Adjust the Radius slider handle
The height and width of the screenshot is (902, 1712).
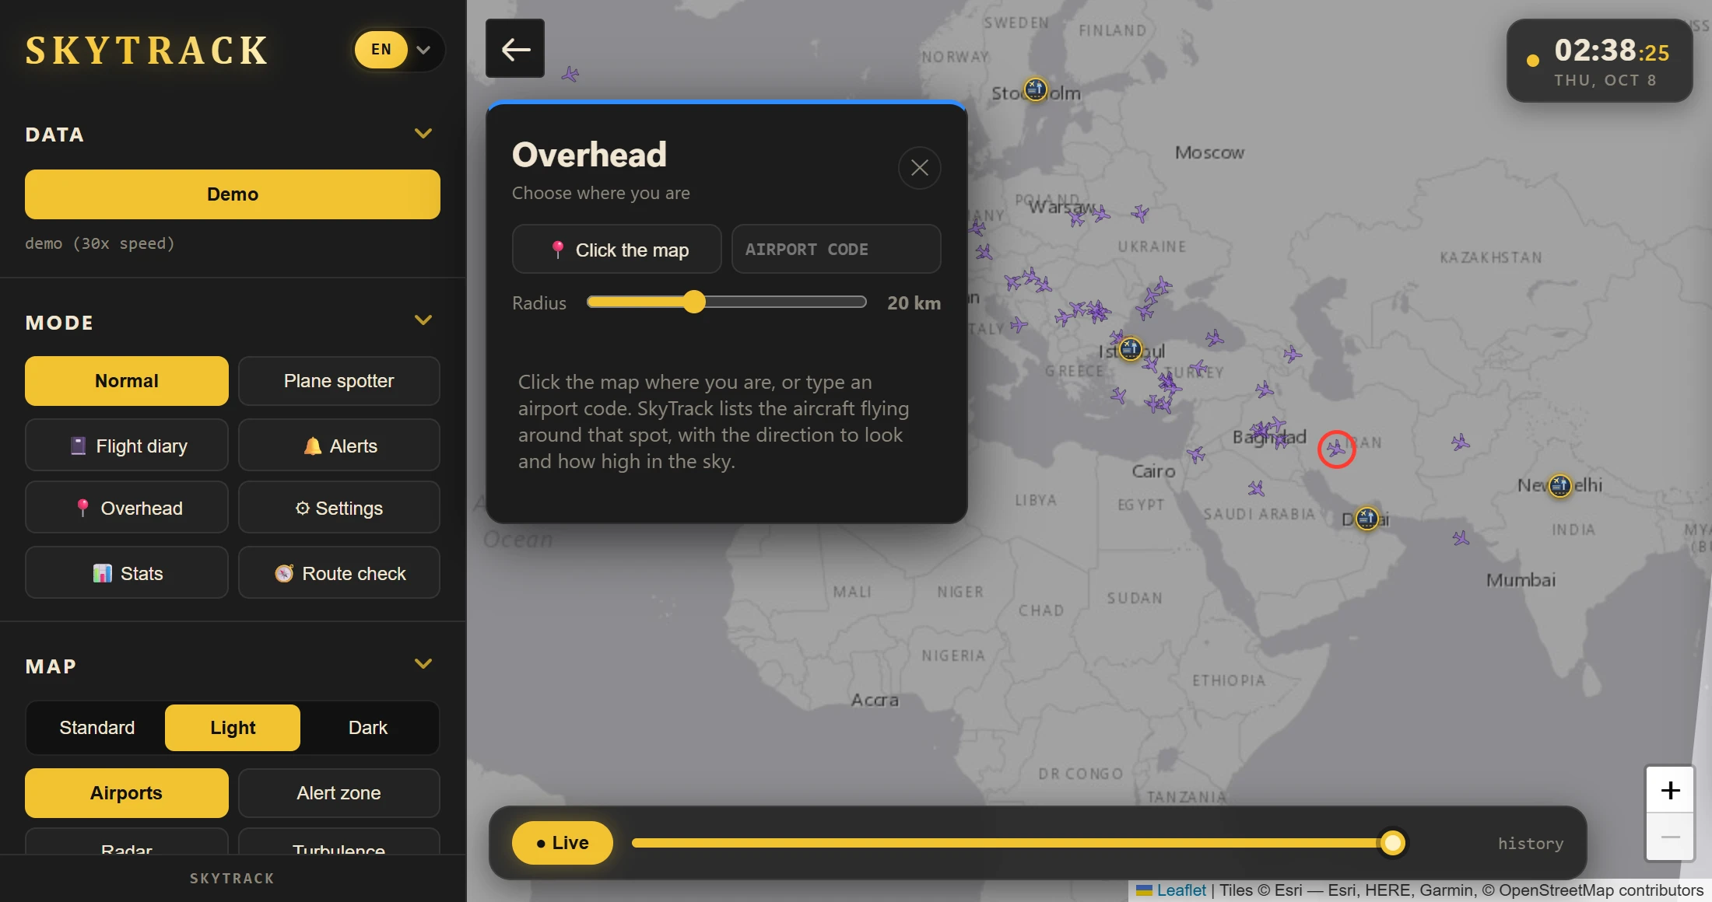point(694,302)
